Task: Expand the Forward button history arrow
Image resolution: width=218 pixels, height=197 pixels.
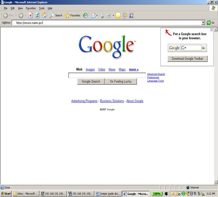Action: (x=26, y=15)
